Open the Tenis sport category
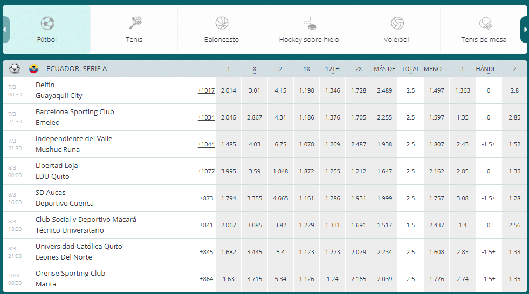Image resolution: width=529 pixels, height=294 pixels. (134, 30)
